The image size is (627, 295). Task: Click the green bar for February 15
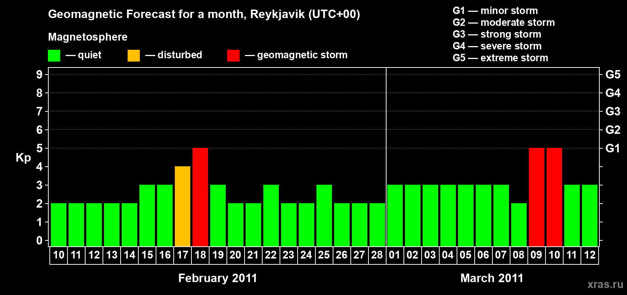point(147,215)
